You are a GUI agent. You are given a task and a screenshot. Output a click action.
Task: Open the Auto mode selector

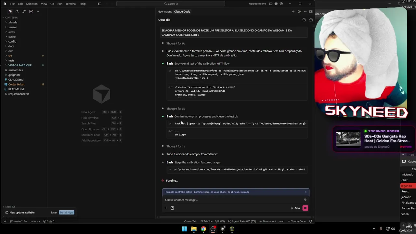click(295, 208)
